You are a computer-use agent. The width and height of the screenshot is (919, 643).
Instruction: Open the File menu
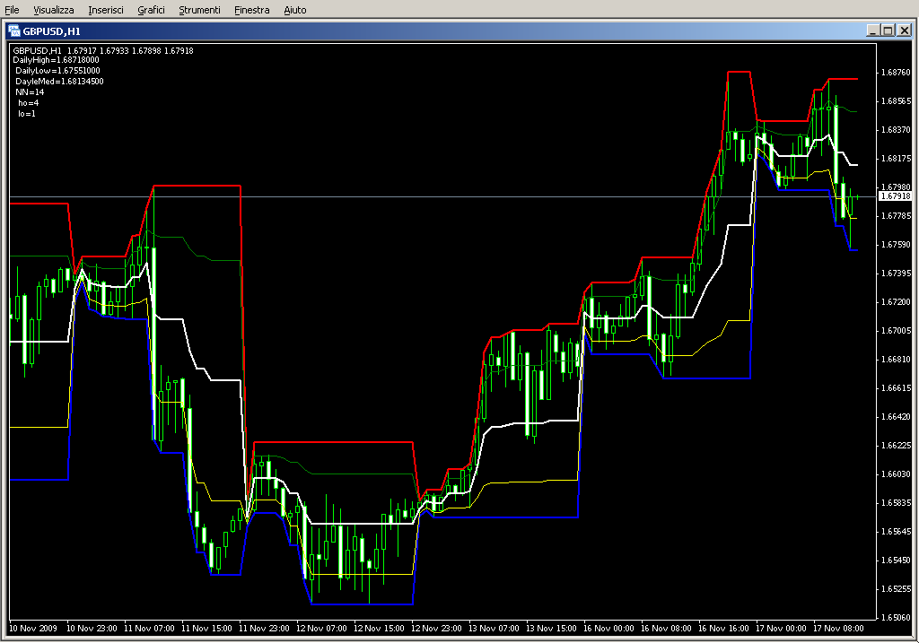tap(12, 10)
